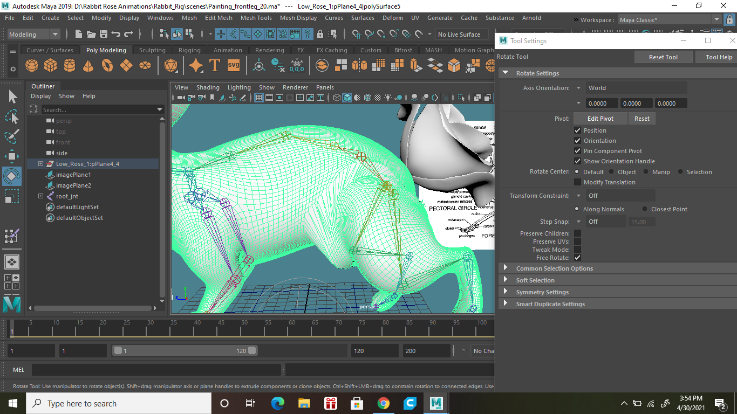Create a polygon sphere from the shelf

(31, 65)
